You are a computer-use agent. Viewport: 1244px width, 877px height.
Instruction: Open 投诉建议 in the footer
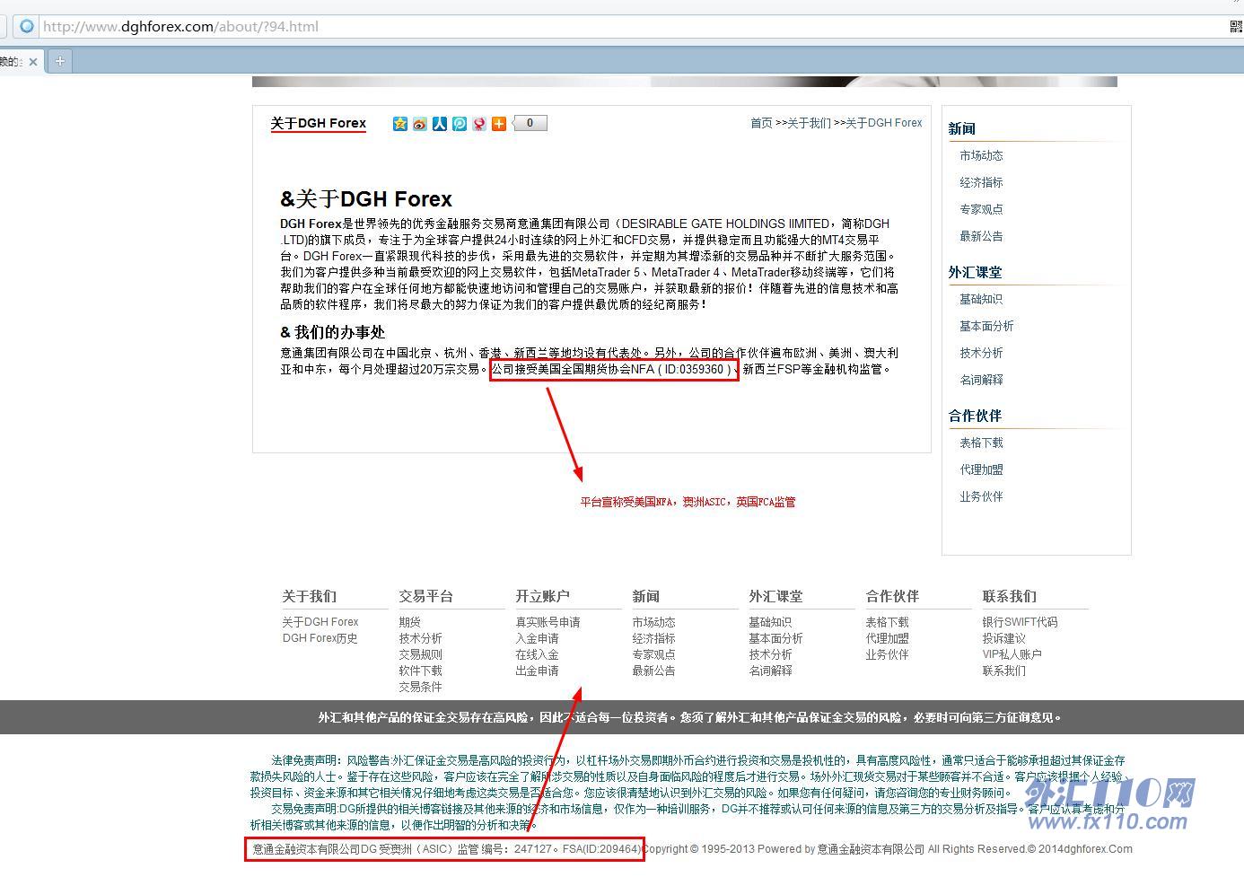tap(1004, 638)
